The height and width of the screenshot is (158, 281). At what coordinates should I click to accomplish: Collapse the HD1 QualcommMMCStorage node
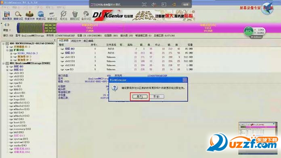pos(3,63)
